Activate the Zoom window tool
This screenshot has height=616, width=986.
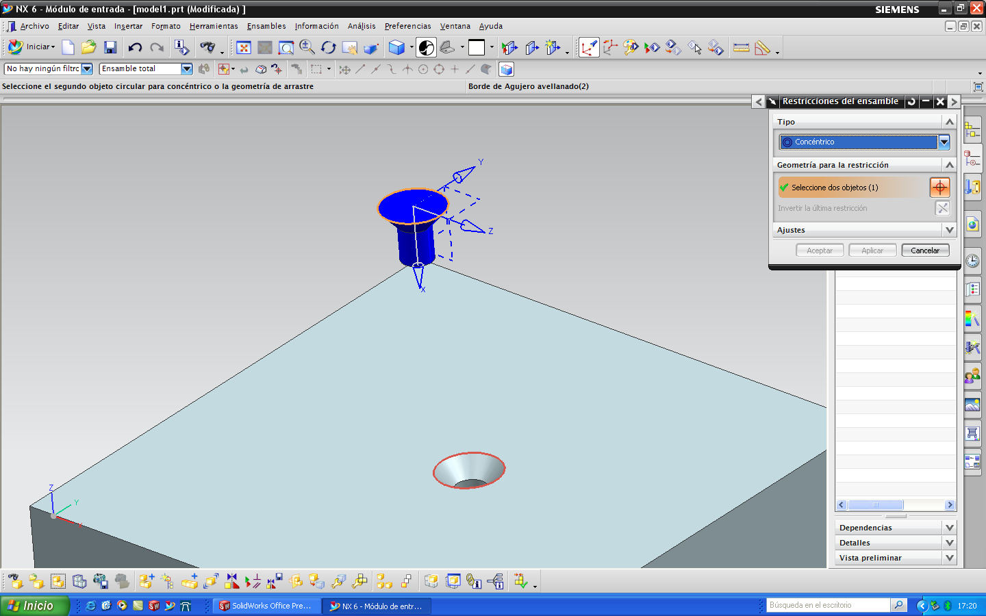(x=286, y=47)
